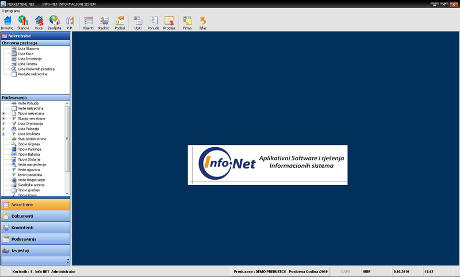Image resolution: width=460 pixels, height=277 pixels.
Task: Open the P.P. toolbar icon
Action: pos(70,23)
